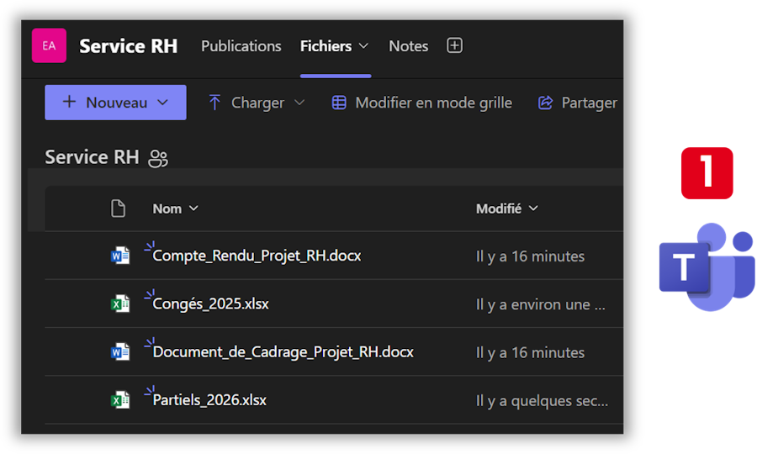The height and width of the screenshot is (454, 757).
Task: Open the Notes tab
Action: click(x=408, y=46)
